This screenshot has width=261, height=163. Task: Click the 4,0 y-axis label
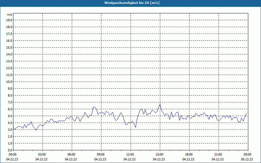[x=10, y=123]
